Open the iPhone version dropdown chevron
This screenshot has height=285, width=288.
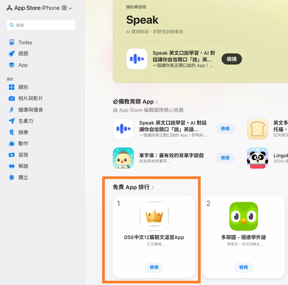[70, 9]
